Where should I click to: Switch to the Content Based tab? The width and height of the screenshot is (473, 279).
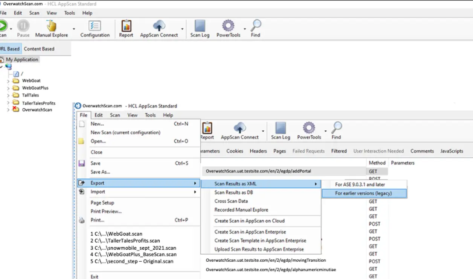click(x=39, y=49)
